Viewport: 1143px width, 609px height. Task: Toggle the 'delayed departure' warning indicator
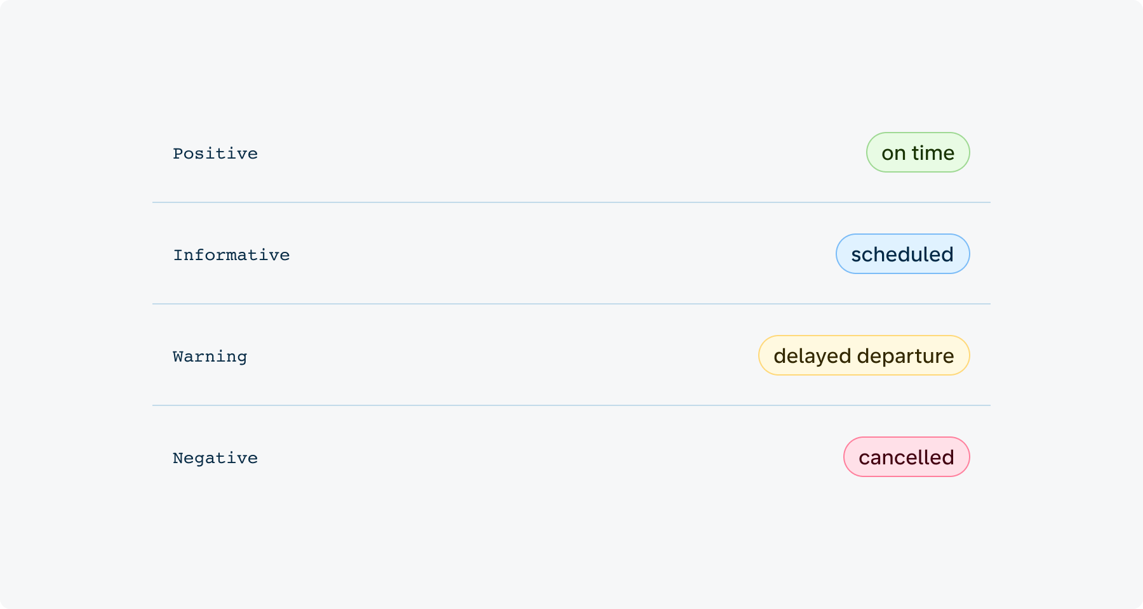[864, 355]
